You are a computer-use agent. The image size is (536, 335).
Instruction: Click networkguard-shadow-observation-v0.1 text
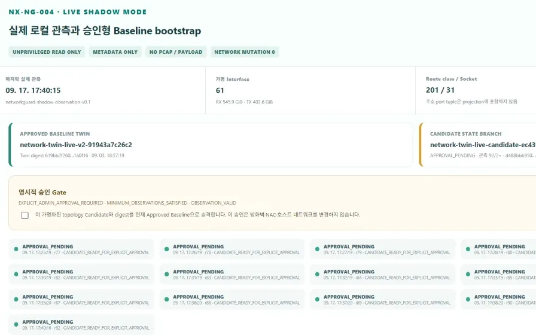pyautogui.click(x=48, y=102)
